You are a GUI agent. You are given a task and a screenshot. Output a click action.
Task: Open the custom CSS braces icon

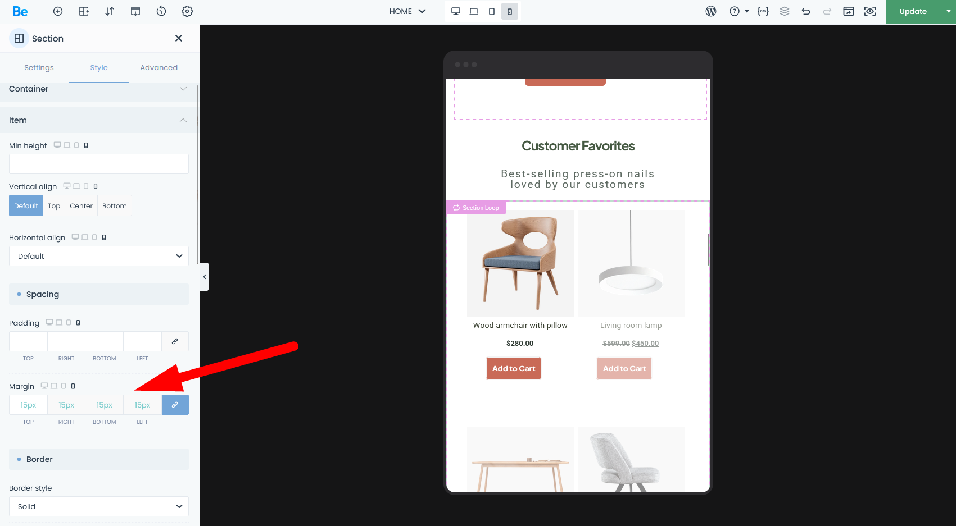763,11
